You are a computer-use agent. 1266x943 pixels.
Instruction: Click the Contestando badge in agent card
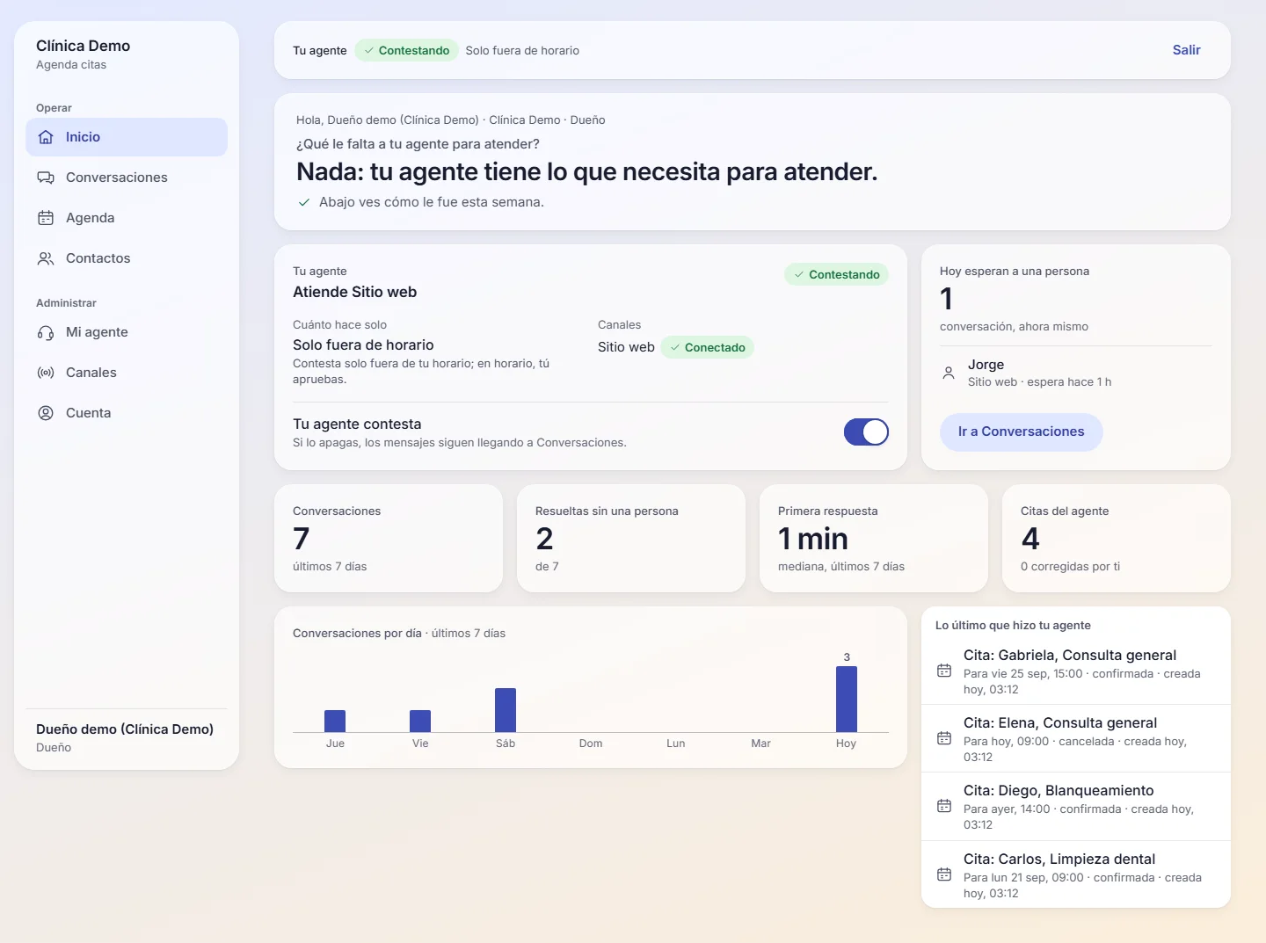836,274
